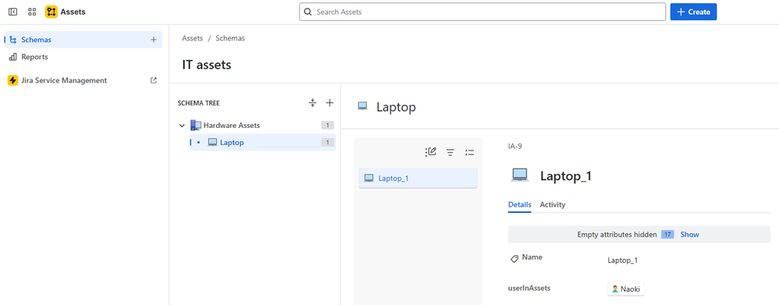Click Hardware Assets object count badge

pyautogui.click(x=327, y=125)
